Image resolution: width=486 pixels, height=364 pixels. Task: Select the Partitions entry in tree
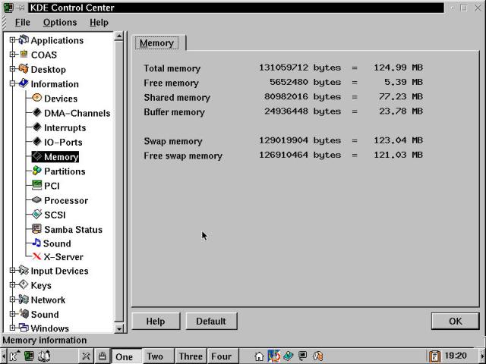point(64,171)
